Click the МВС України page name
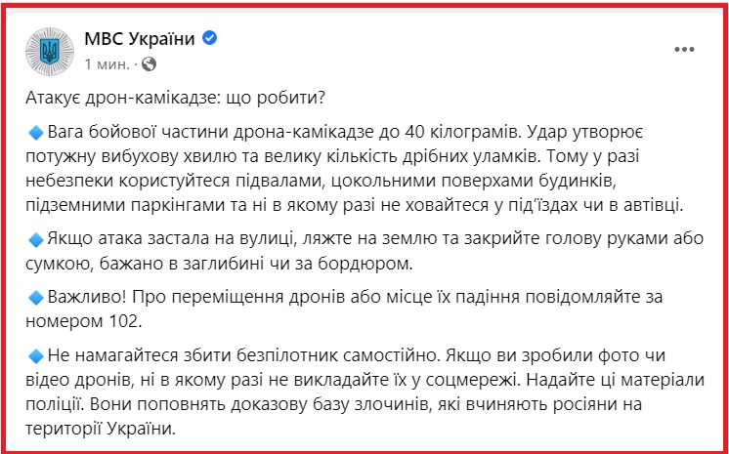The height and width of the screenshot is (454, 729). [140, 39]
